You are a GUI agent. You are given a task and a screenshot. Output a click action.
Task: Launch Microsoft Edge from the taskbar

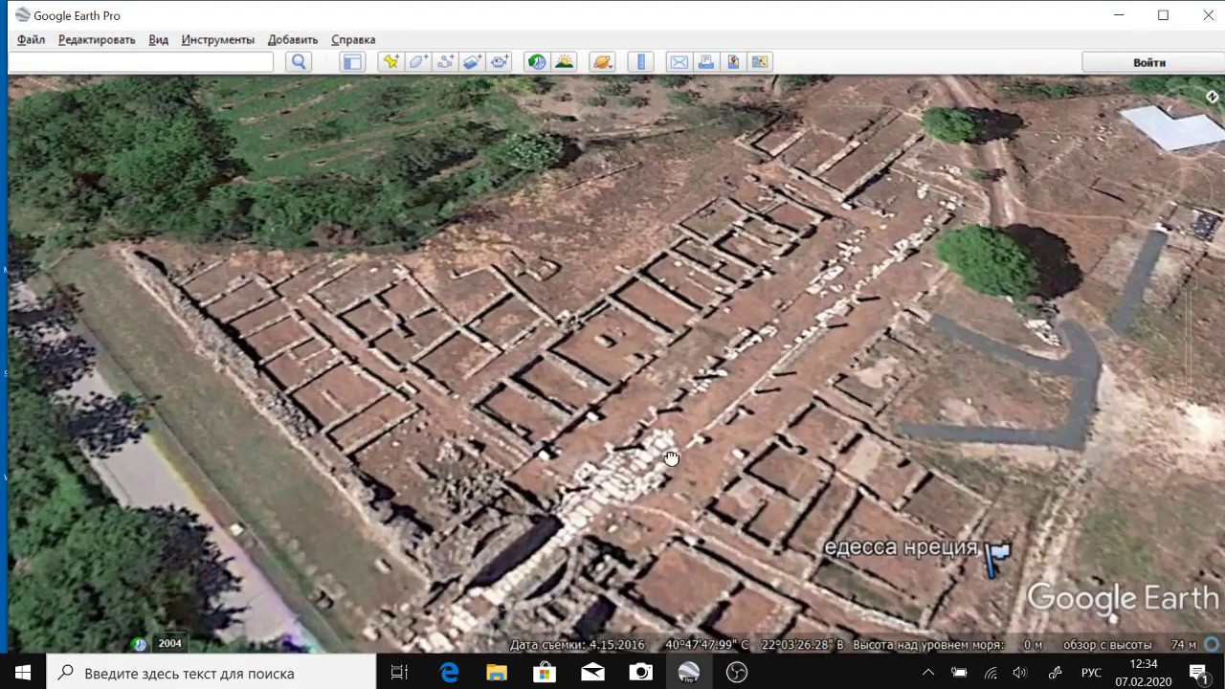tap(449, 673)
